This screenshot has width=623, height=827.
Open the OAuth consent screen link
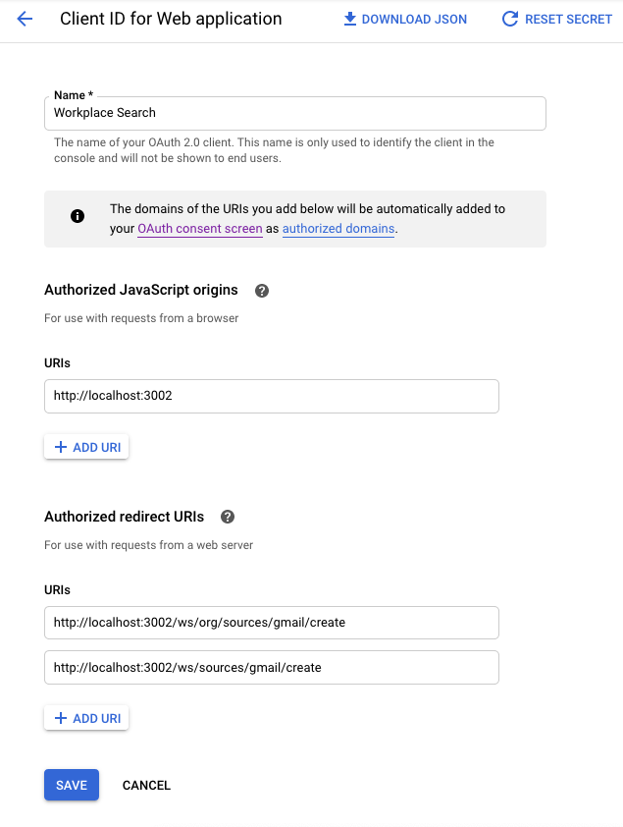tap(200, 229)
